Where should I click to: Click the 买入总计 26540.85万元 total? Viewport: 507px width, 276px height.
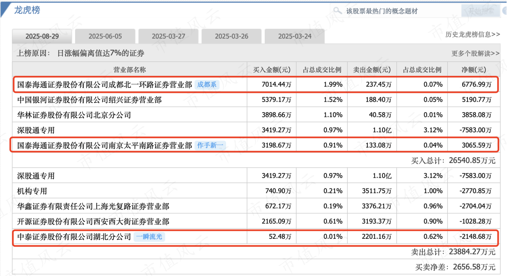[x=453, y=160]
